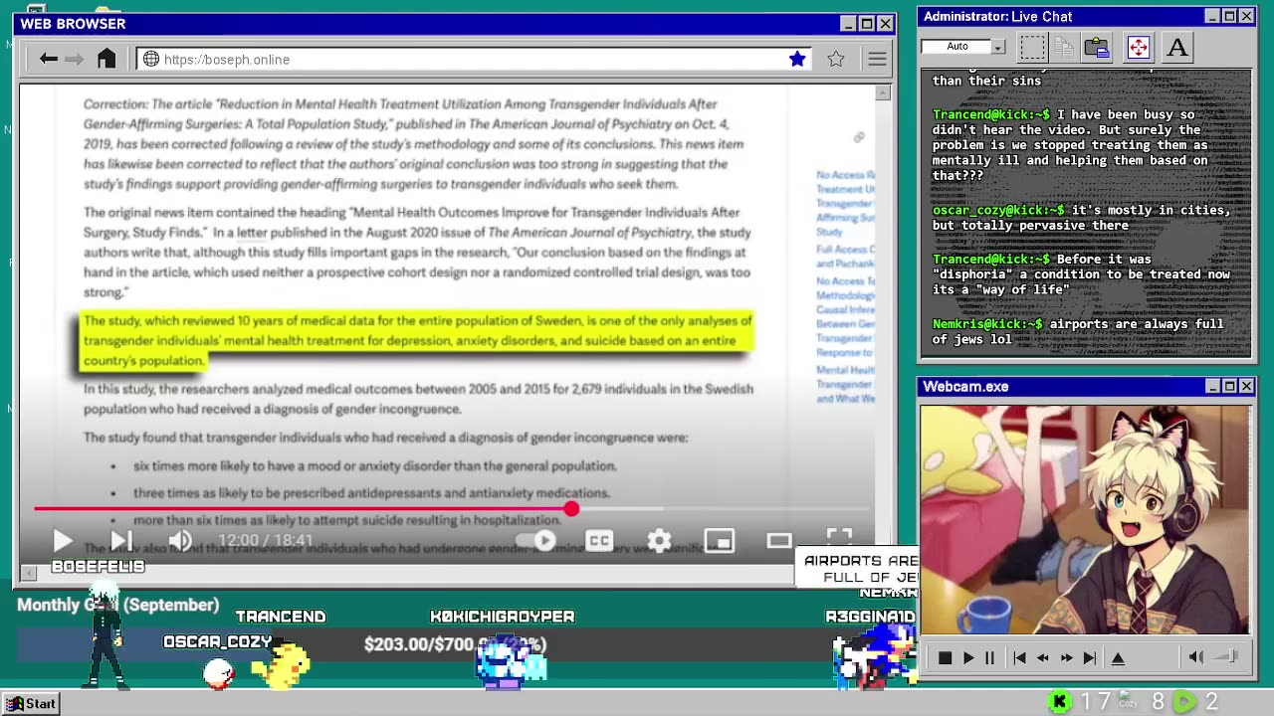Skip to previous track in Webcam.exe

coord(1019,658)
